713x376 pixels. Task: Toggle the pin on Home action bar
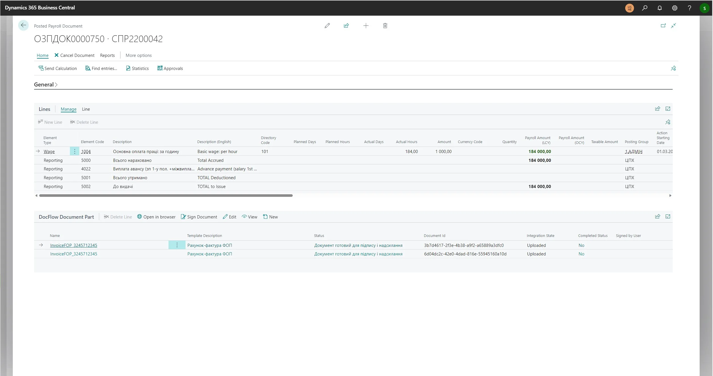673,68
